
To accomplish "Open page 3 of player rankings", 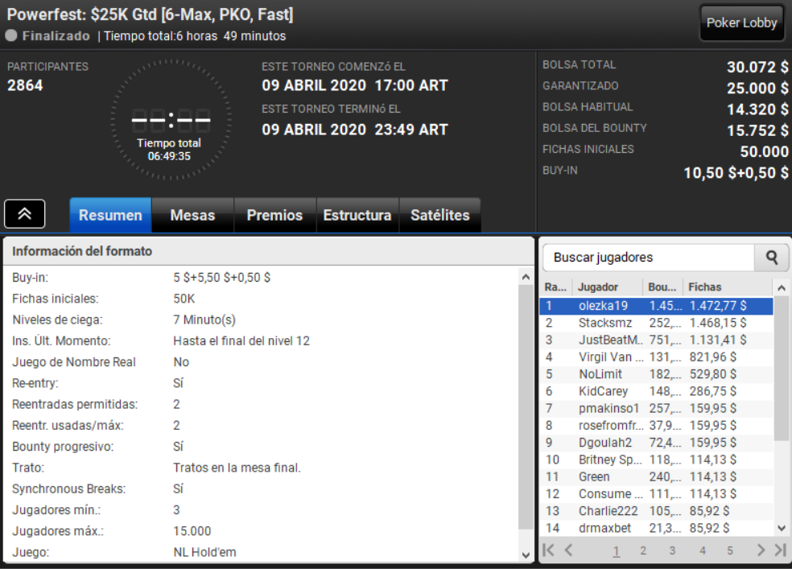I will tap(672, 550).
